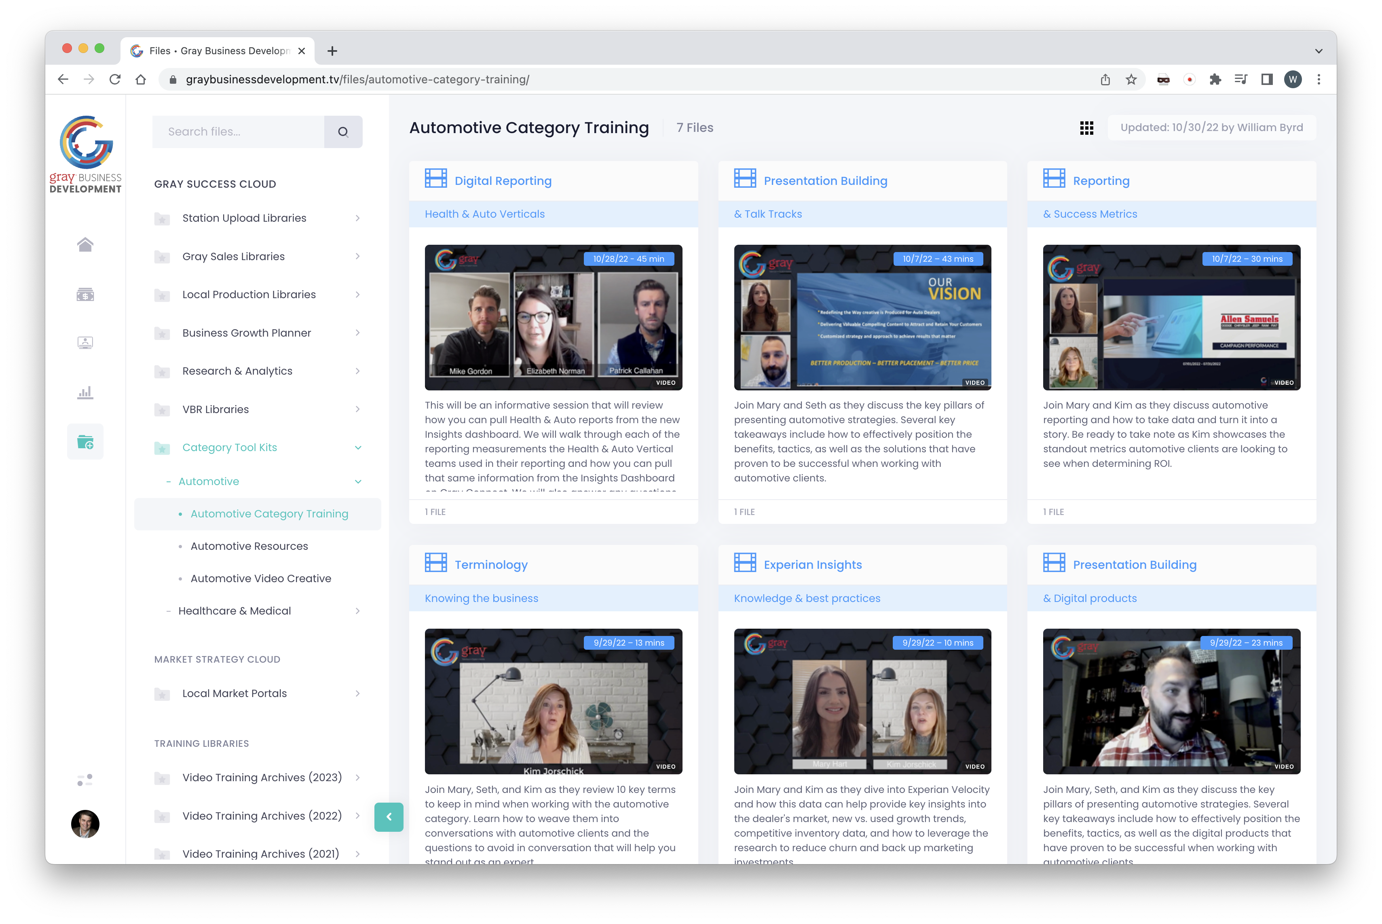Collapse Category Tool Kits chevron
The image size is (1382, 924).
pyautogui.click(x=357, y=448)
